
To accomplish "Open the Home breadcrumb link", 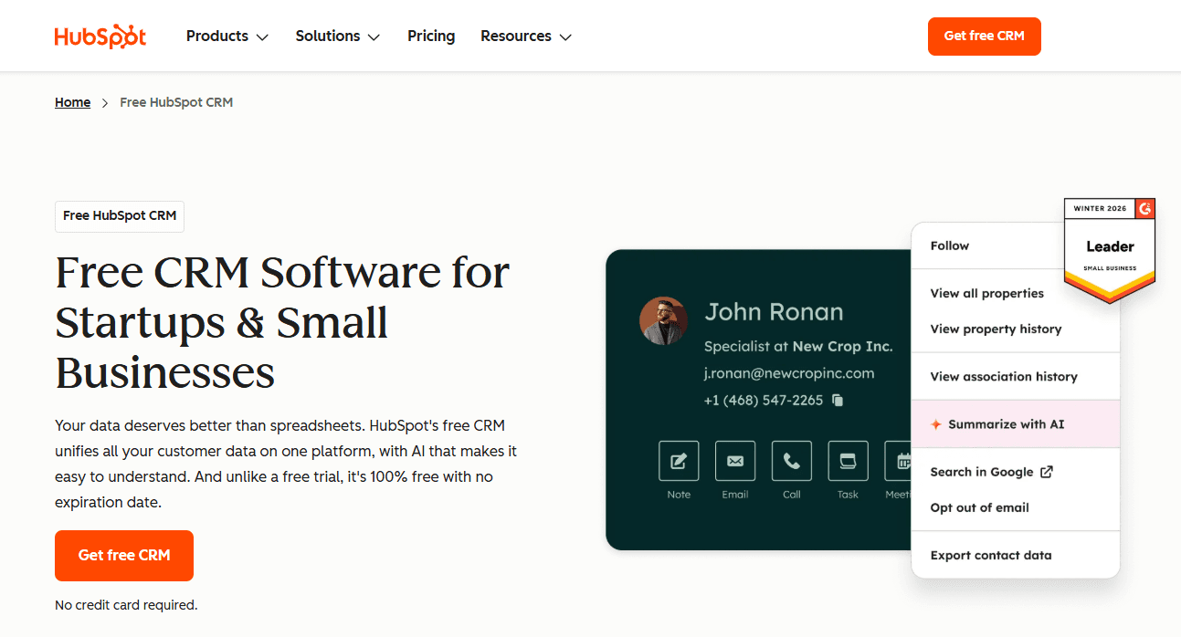I will click(72, 102).
